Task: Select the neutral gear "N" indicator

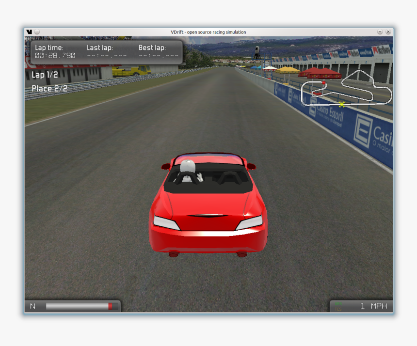Action: tap(33, 306)
